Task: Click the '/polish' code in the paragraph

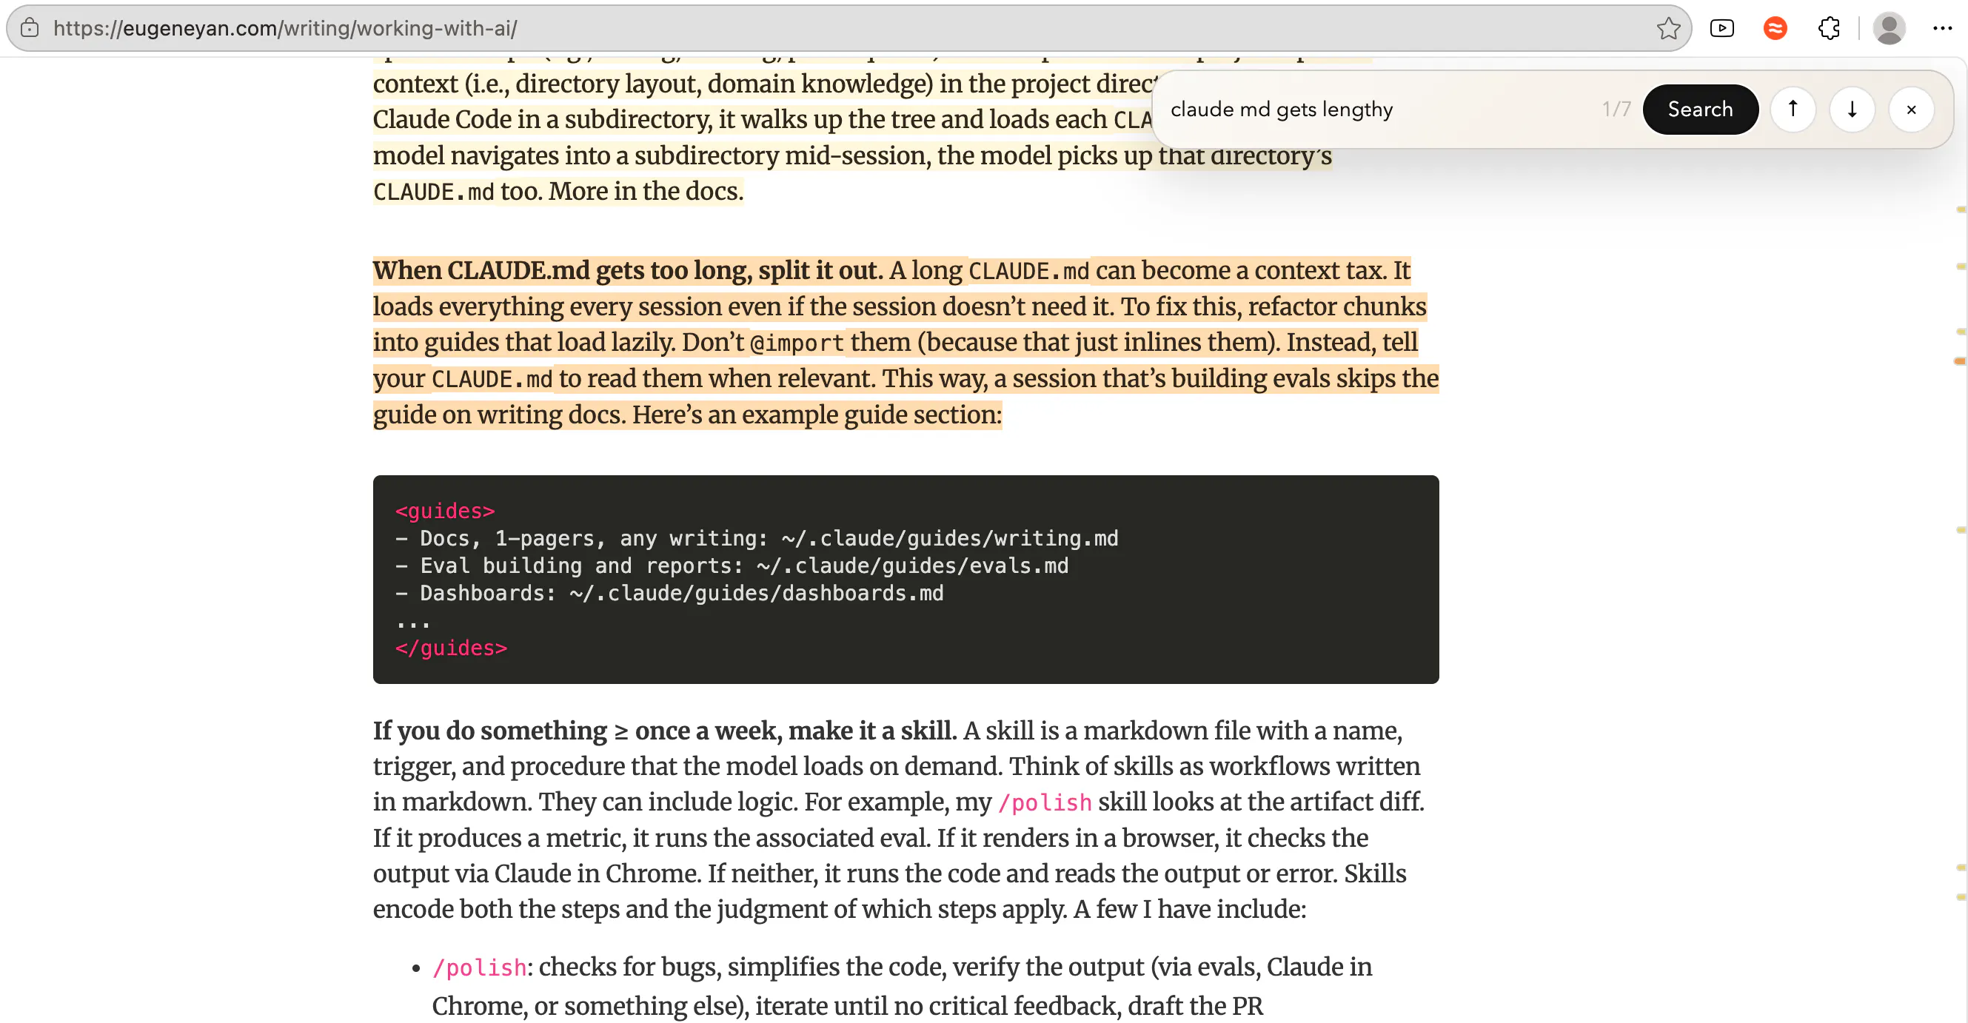Action: click(x=1045, y=802)
